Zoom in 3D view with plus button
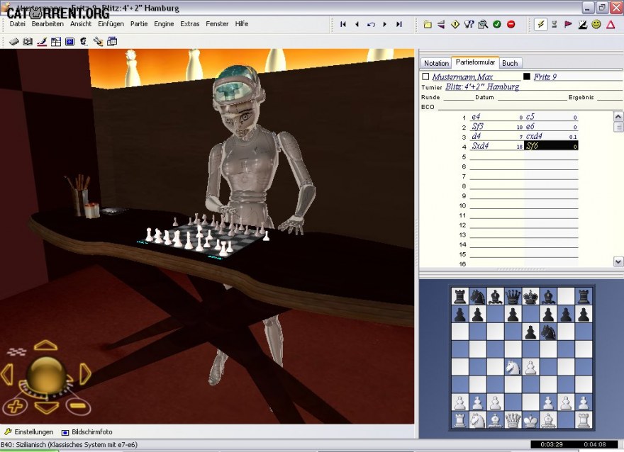Viewport: 624px width, 452px height. [15, 407]
